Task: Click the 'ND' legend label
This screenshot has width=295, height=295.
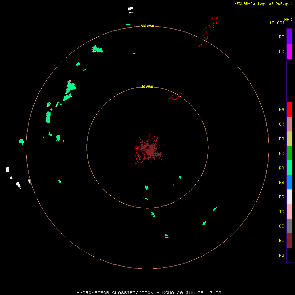Action: coord(281,255)
